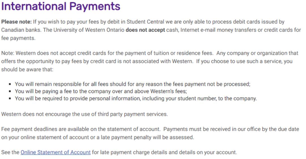Click the third bullet point marker
Image resolution: width=306 pixels, height=159 pixels.
10,99
